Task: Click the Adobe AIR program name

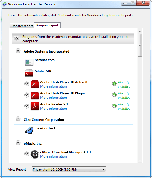Action: click(43, 71)
